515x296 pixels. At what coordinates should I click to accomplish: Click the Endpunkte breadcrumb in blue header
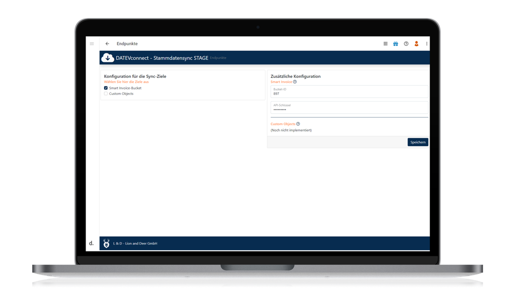coord(218,58)
